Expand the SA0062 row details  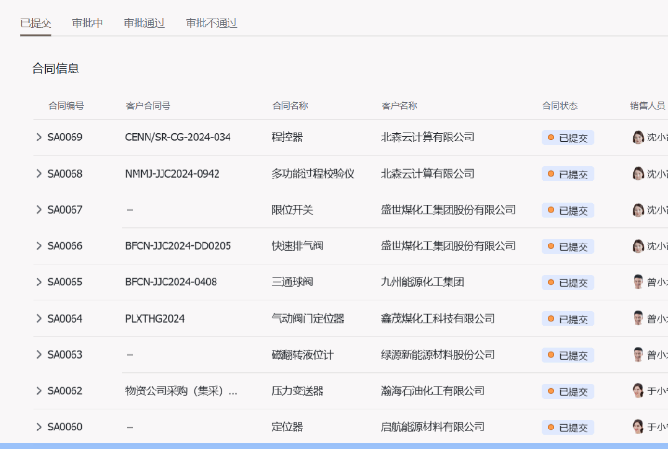pos(39,391)
